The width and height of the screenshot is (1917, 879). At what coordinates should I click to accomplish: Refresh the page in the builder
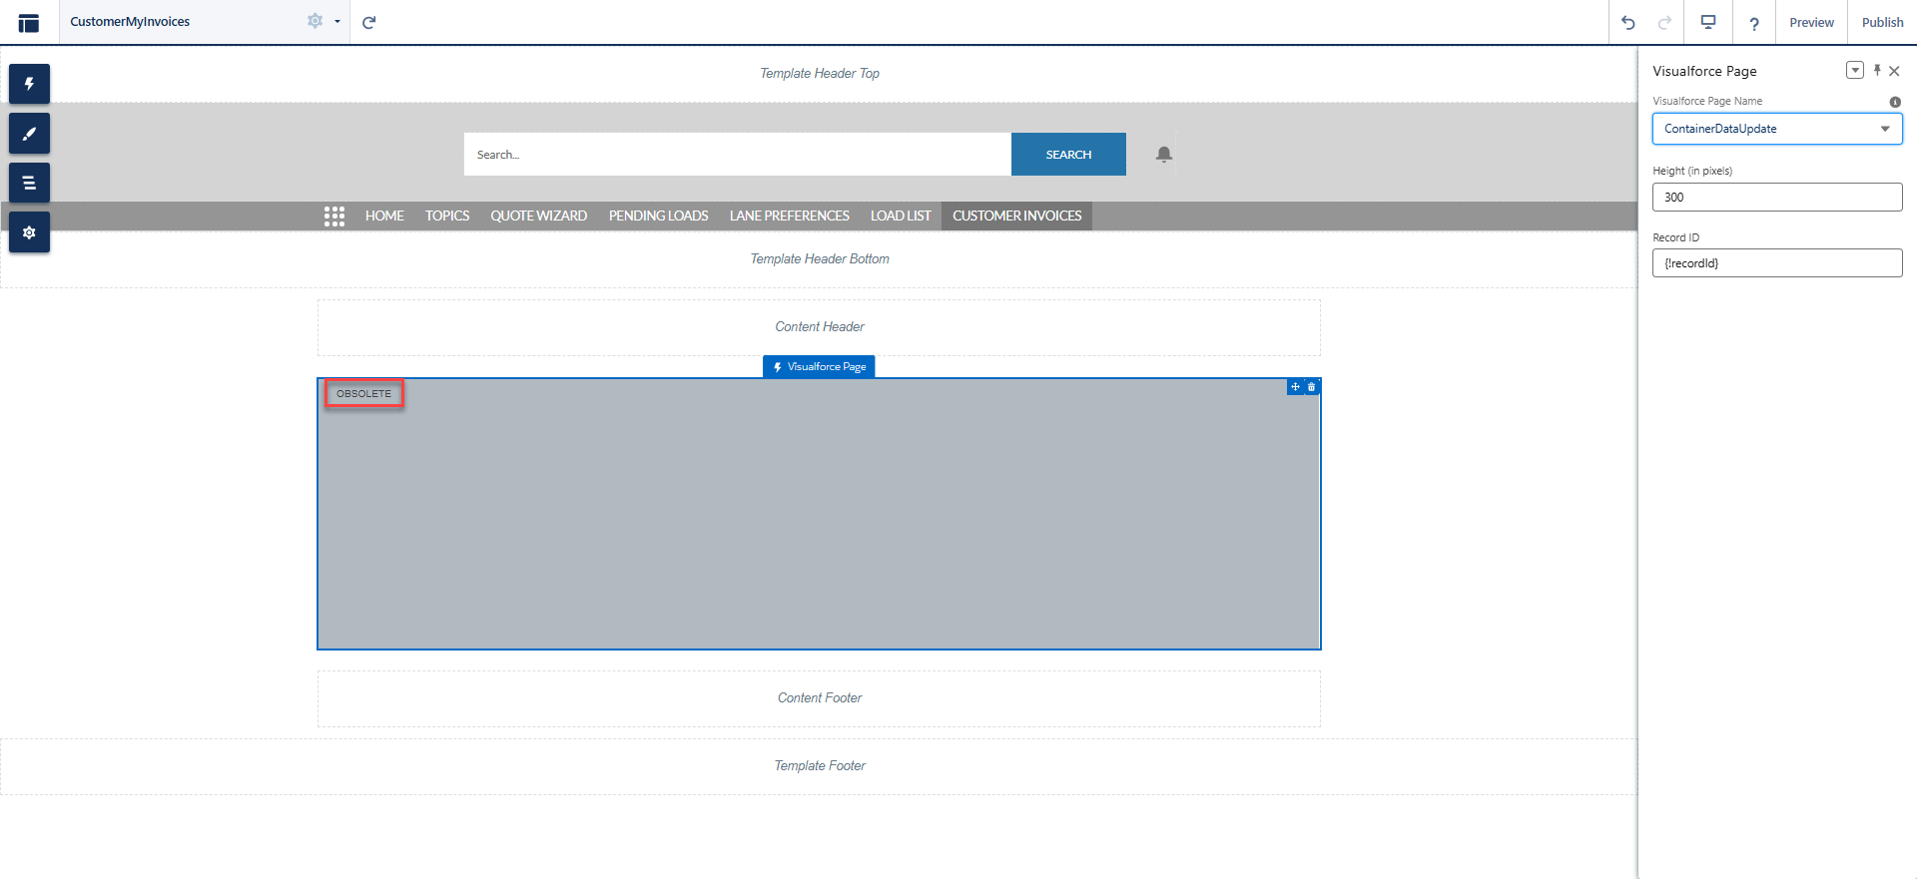[x=369, y=22]
